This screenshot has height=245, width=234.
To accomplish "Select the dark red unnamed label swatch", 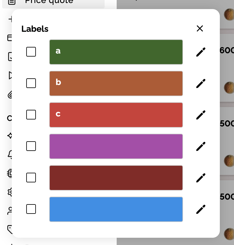I will pos(116,178).
